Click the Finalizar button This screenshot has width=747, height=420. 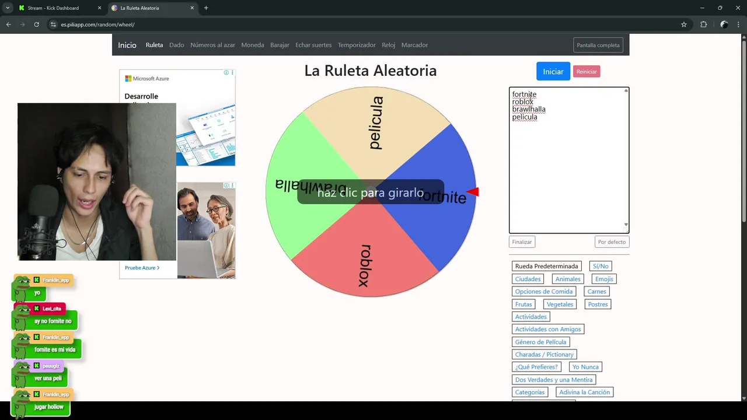tap(522, 242)
